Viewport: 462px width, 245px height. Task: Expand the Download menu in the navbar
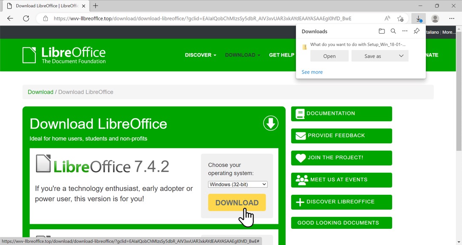(x=242, y=55)
